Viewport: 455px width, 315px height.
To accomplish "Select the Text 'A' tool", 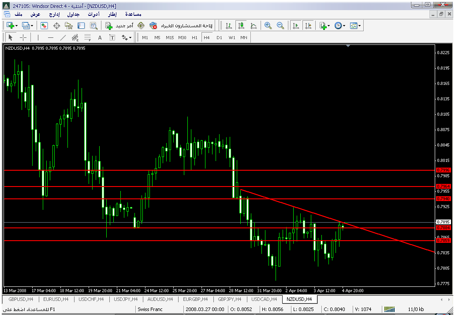I will point(100,37).
